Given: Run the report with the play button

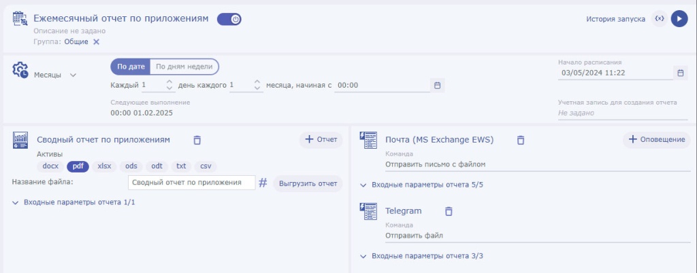Looking at the screenshot, I should [x=679, y=19].
